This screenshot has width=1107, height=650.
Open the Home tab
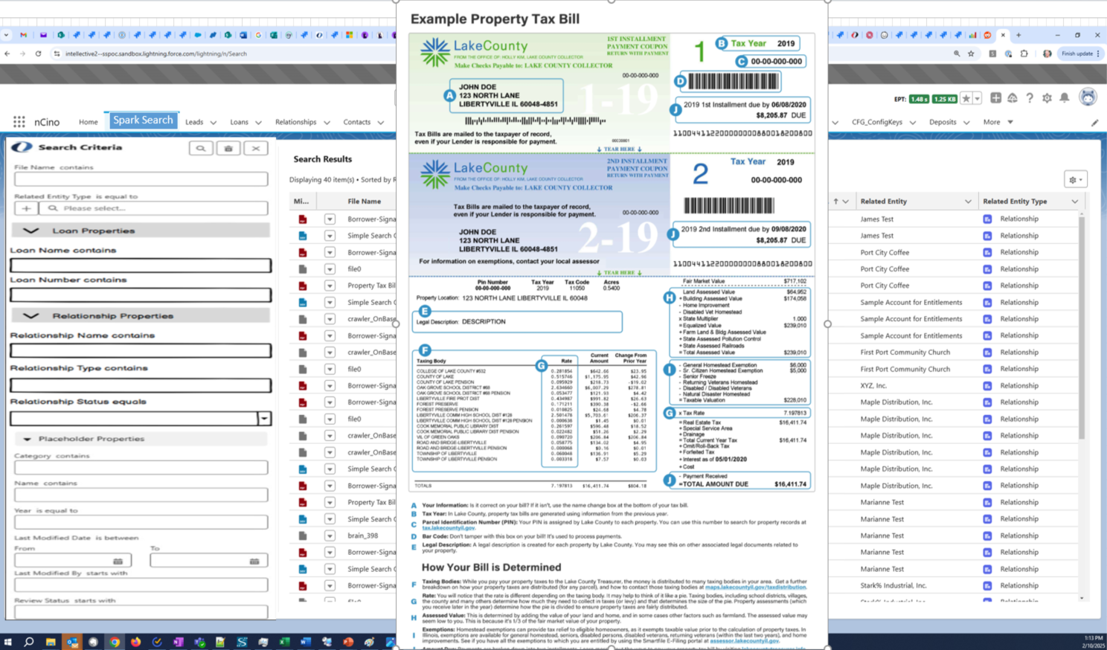[88, 122]
